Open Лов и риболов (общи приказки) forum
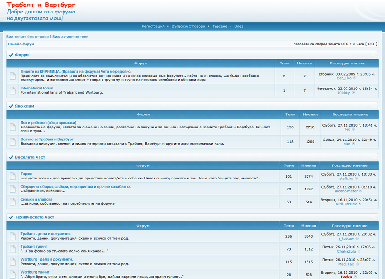The image size is (385, 279). [48, 123]
